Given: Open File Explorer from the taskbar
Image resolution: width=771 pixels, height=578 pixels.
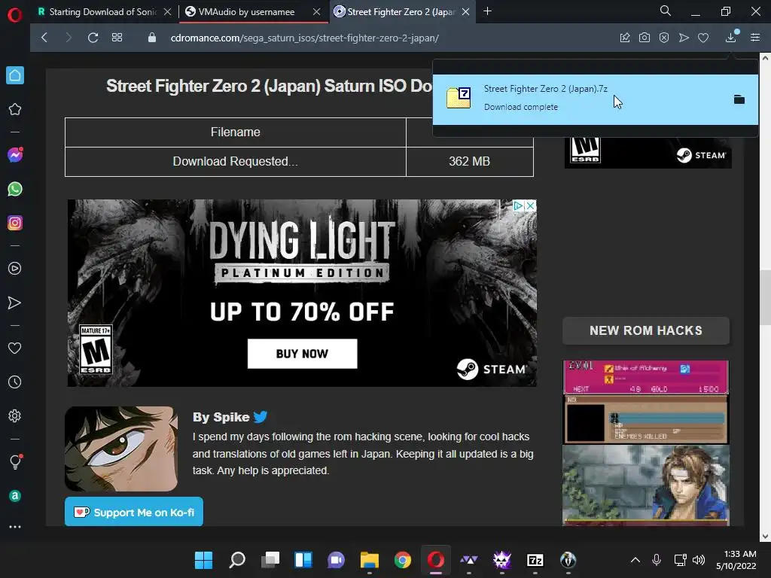Looking at the screenshot, I should point(369,560).
